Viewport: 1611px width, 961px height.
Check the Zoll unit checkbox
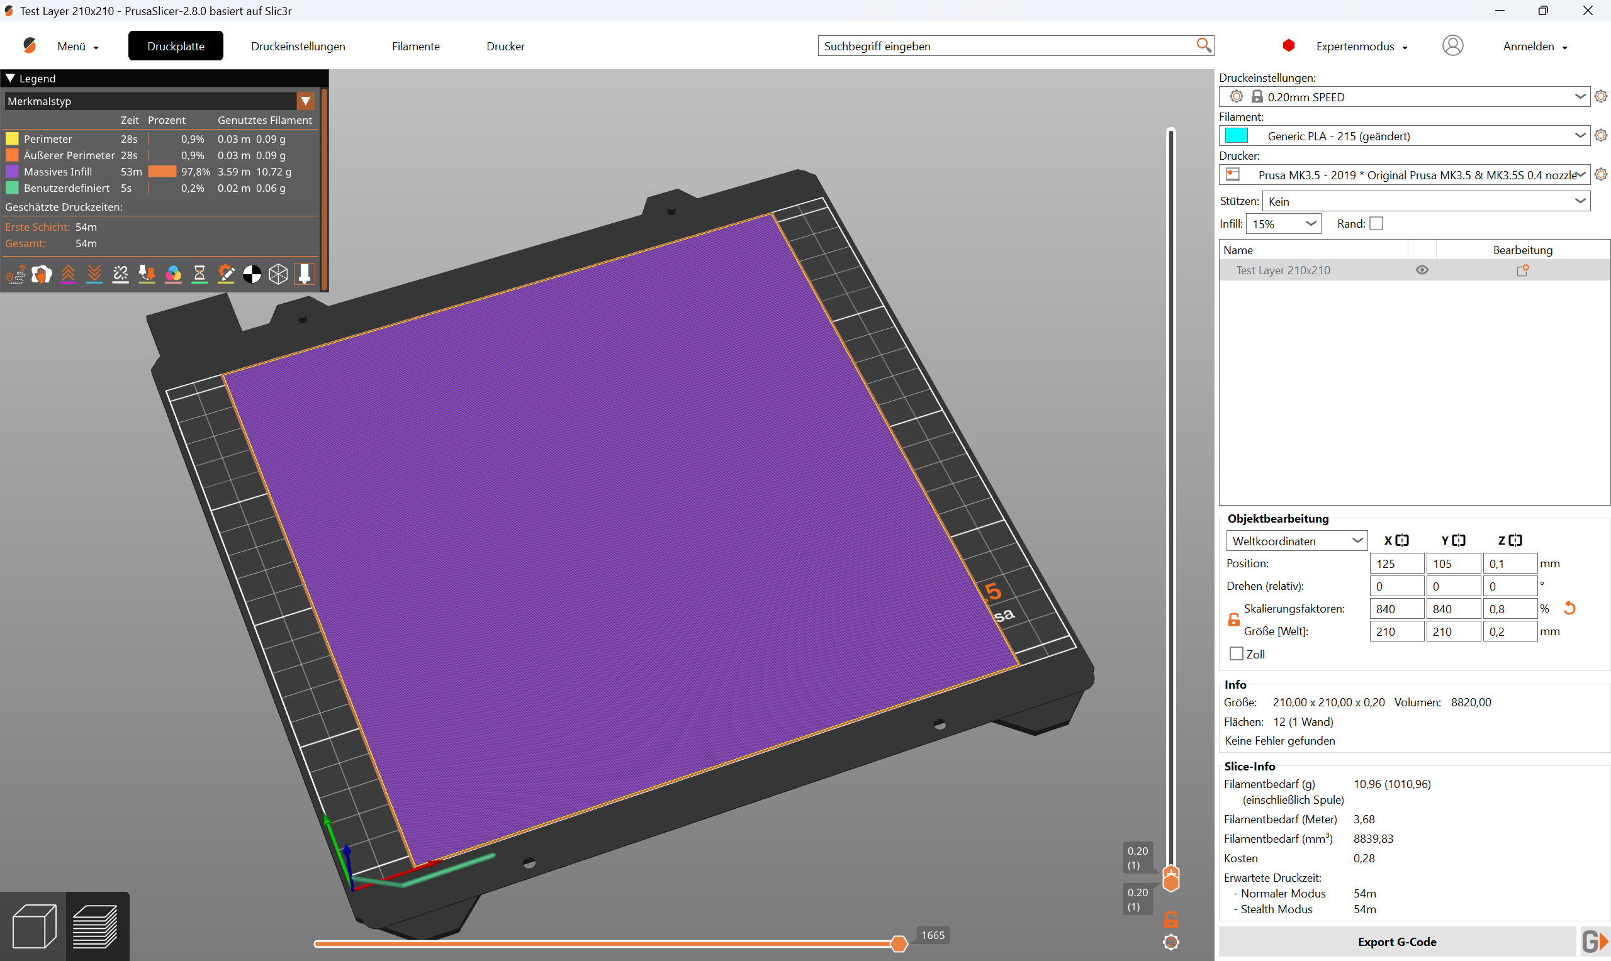[1236, 653]
